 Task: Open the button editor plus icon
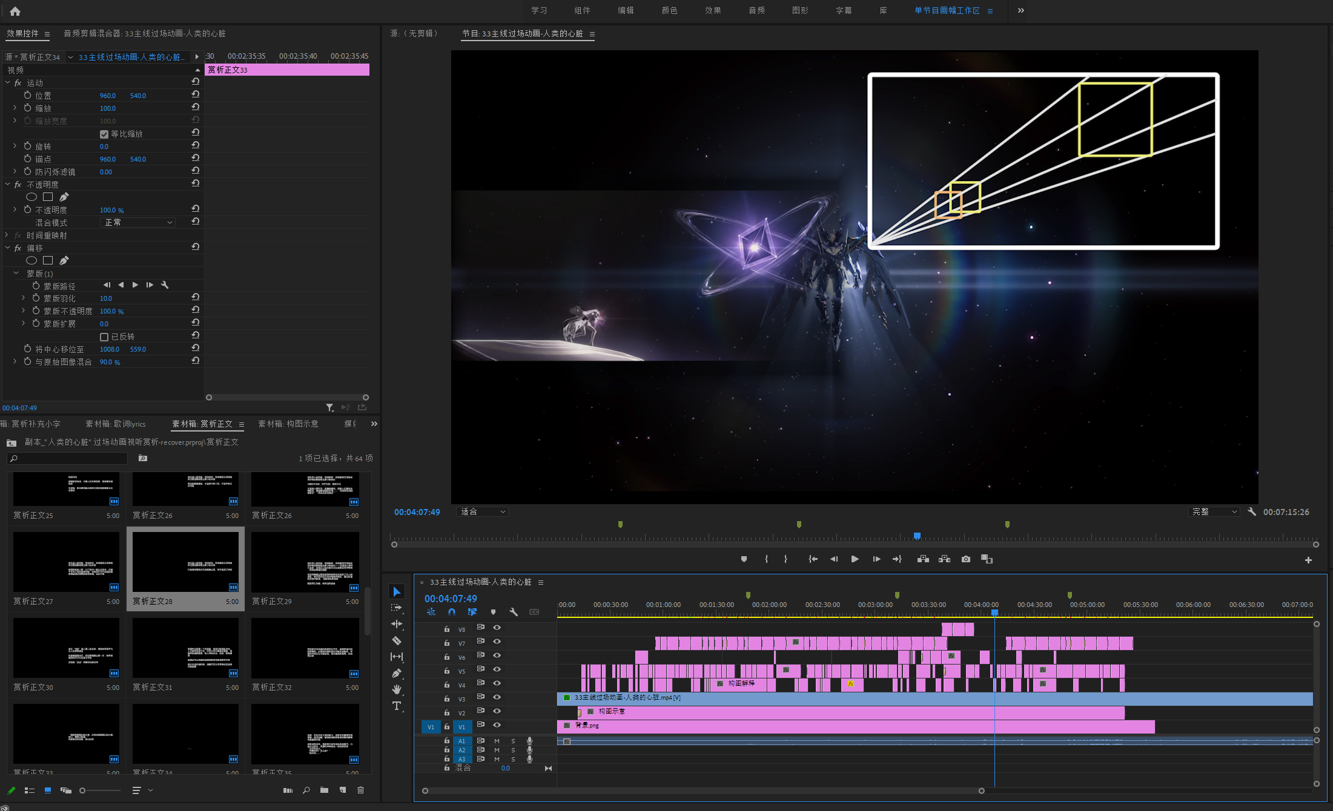coord(1308,560)
